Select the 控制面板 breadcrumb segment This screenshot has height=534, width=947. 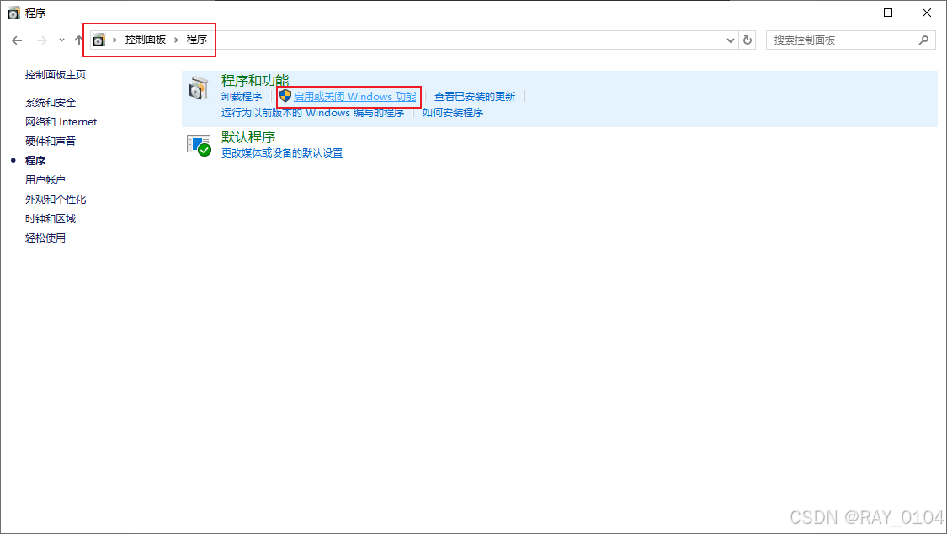(145, 40)
